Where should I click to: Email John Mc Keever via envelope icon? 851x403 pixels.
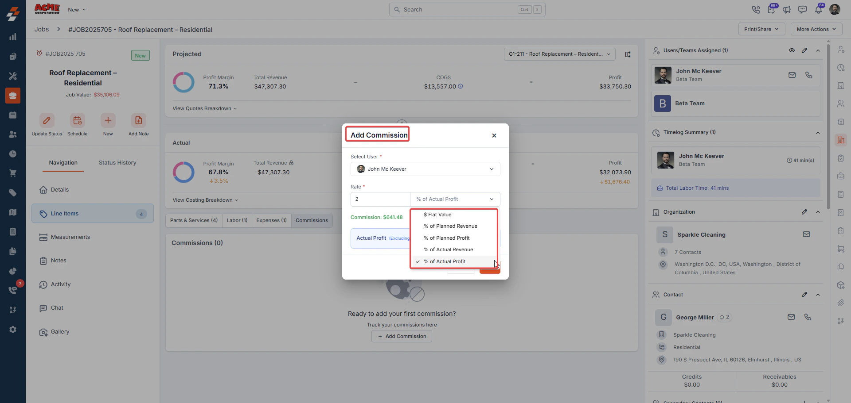click(792, 75)
